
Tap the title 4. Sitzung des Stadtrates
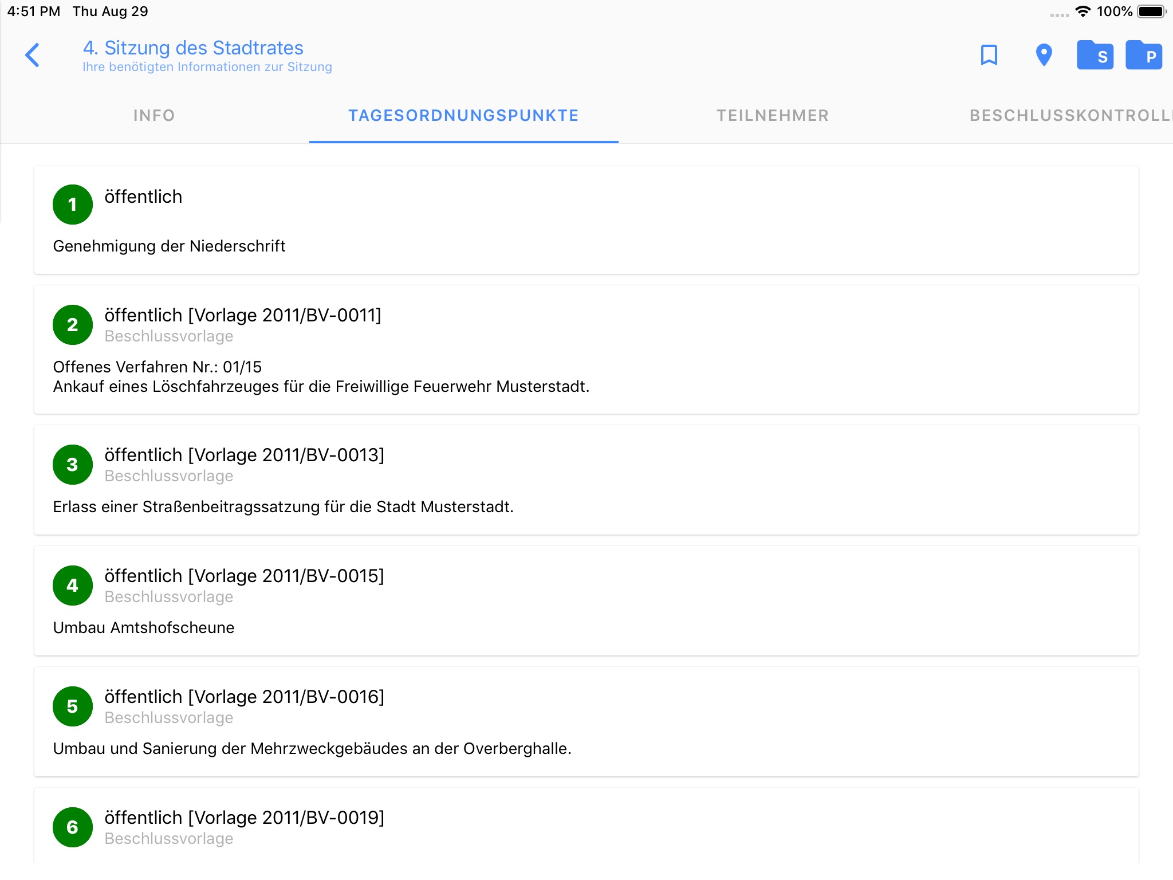[193, 48]
